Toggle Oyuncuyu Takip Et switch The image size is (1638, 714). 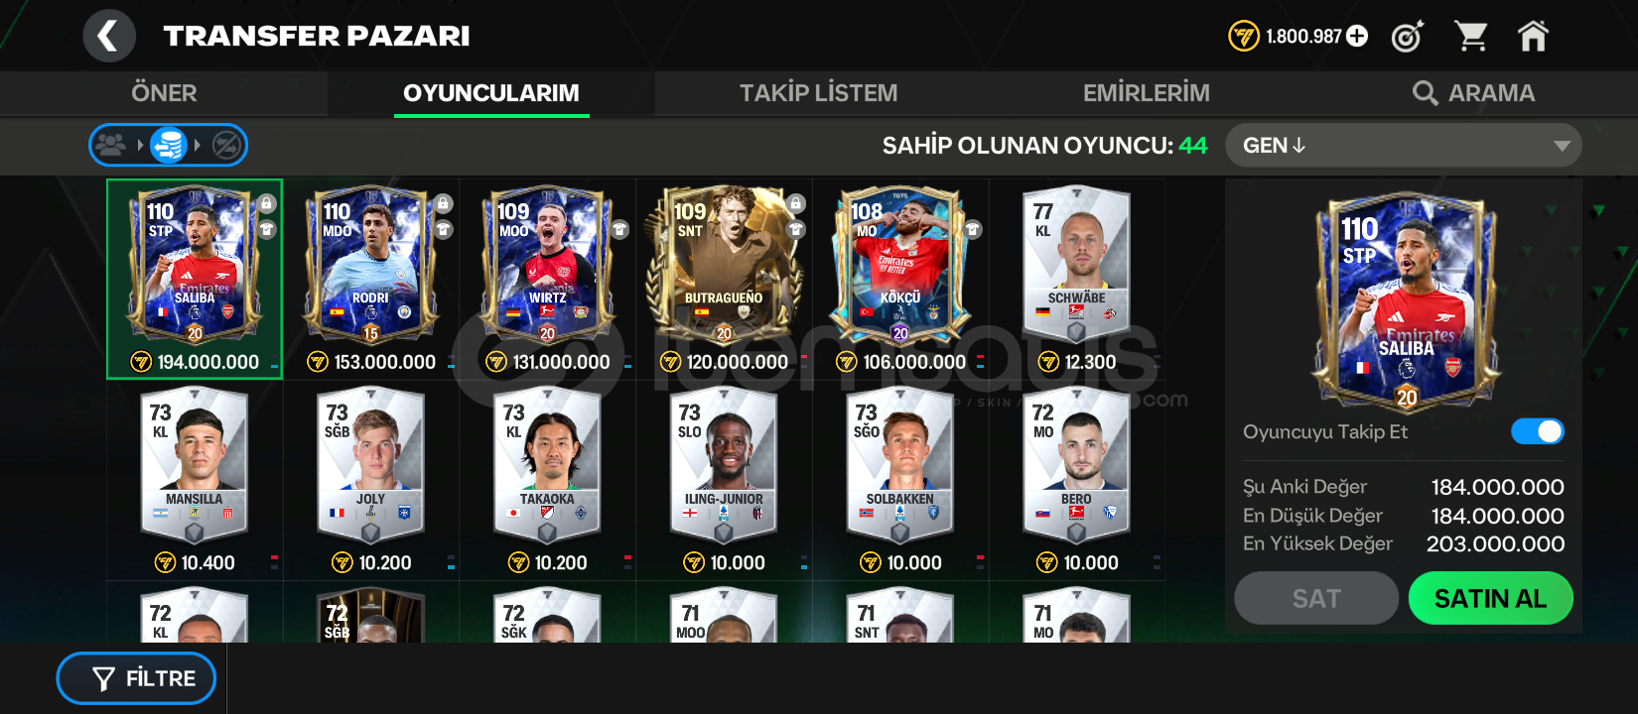point(1537,431)
